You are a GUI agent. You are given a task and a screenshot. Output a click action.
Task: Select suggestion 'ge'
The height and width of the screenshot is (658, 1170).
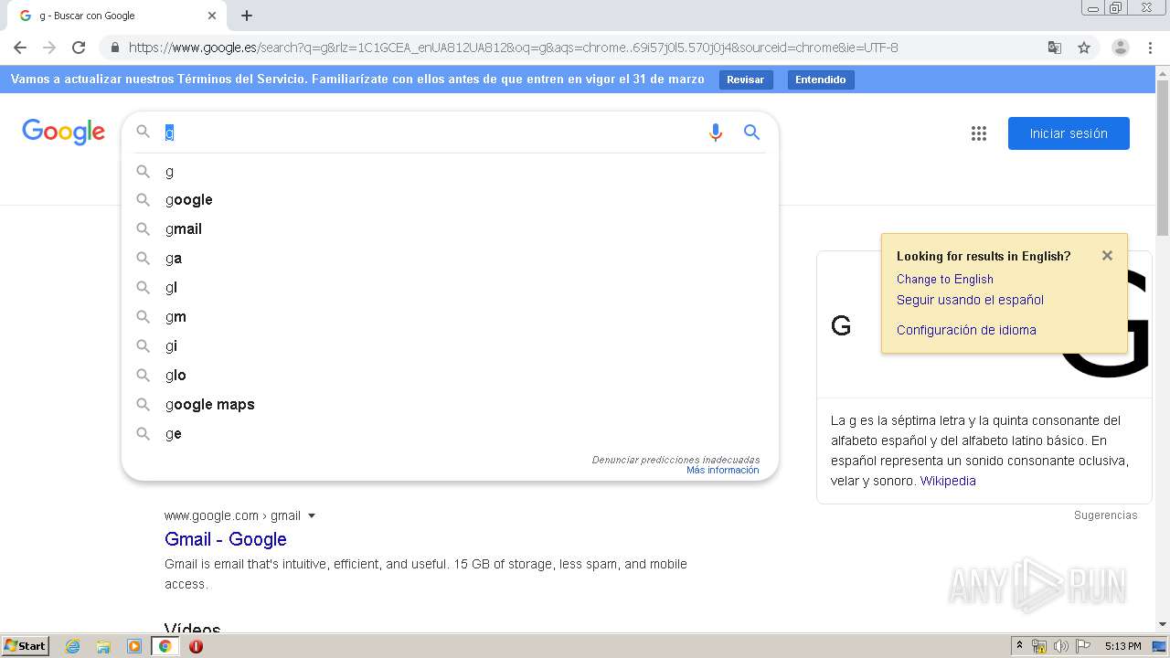[x=450, y=434]
